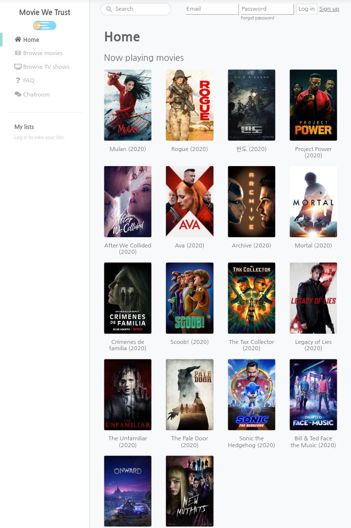Focus the Email input field
This screenshot has width=351, height=528.
click(x=212, y=9)
